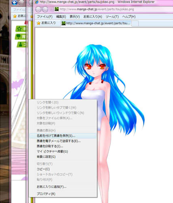This screenshot has height=203, width=173.
Task: Click the address bar URL field
Action: tap(113, 9)
